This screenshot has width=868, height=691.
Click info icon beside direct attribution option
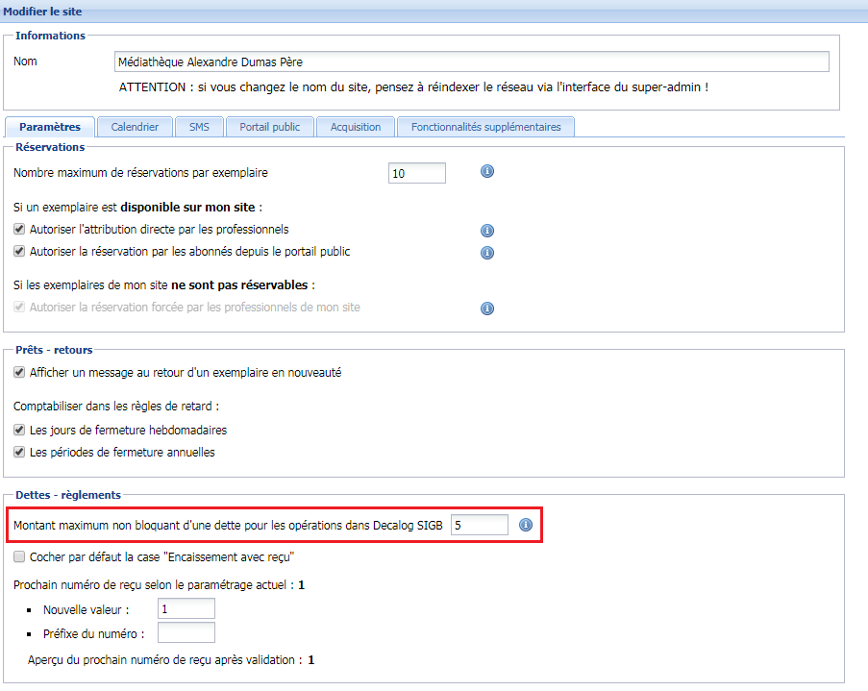coord(487,231)
